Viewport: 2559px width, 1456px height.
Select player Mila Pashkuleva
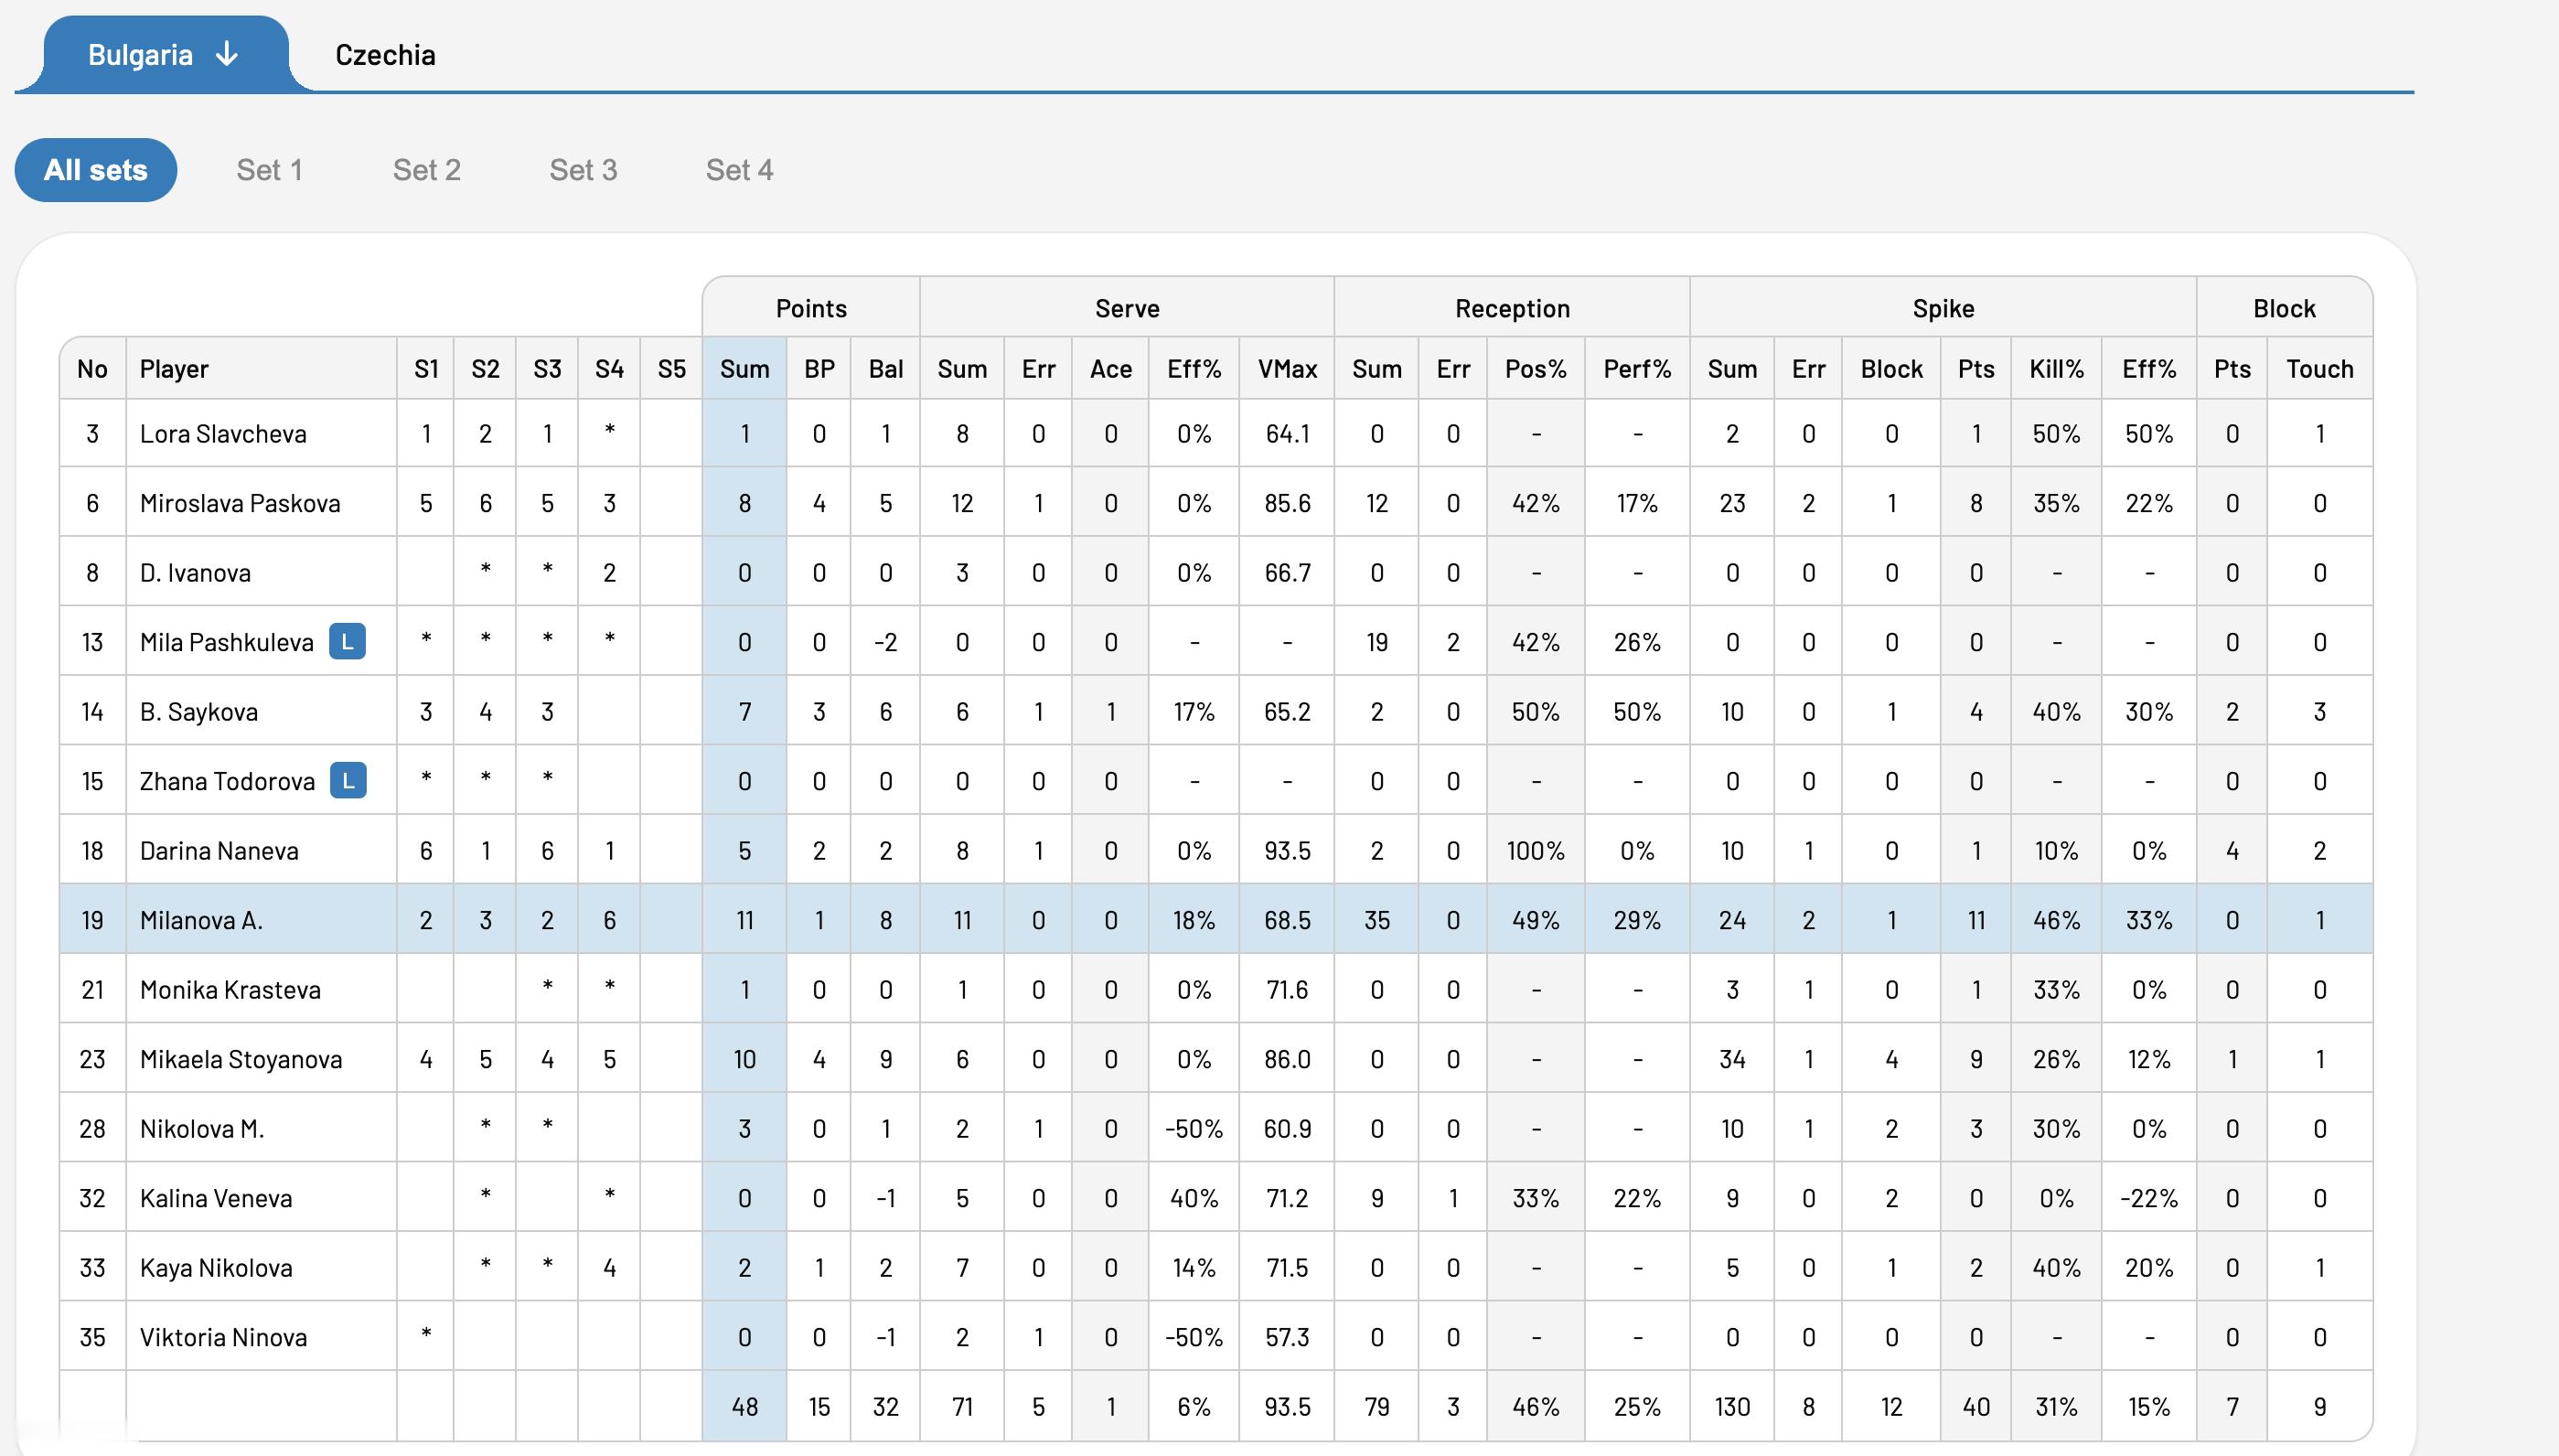[x=227, y=642]
